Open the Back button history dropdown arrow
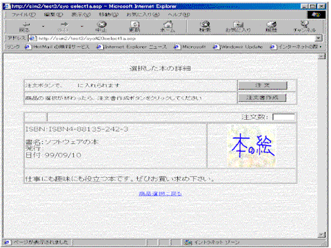The height and width of the screenshot is (248, 331). tap(43, 26)
